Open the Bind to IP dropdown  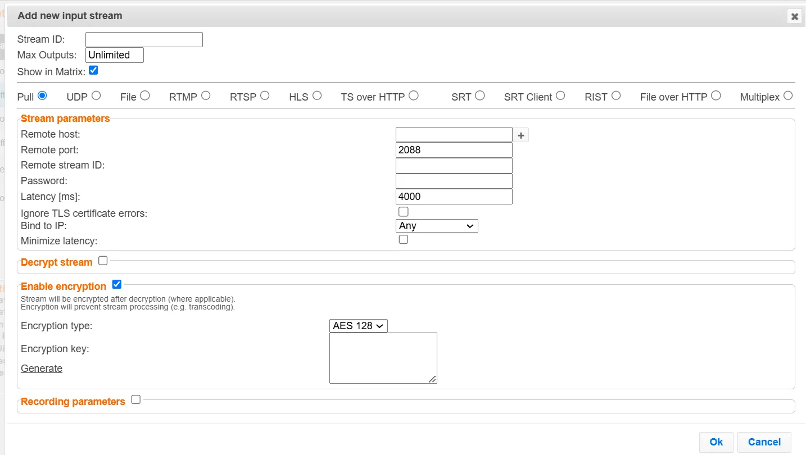pos(437,226)
